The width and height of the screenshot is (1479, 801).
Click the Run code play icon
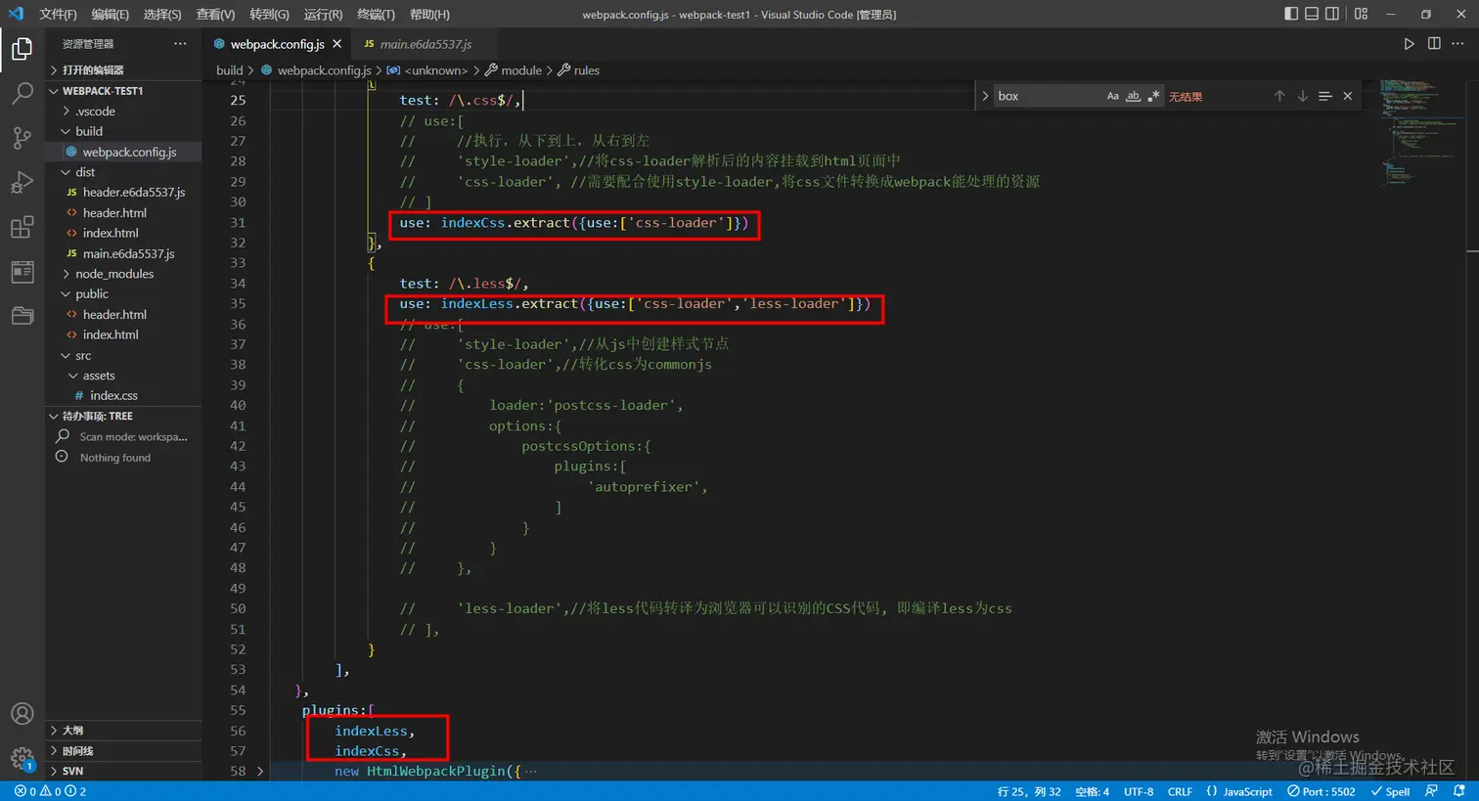pos(1409,44)
